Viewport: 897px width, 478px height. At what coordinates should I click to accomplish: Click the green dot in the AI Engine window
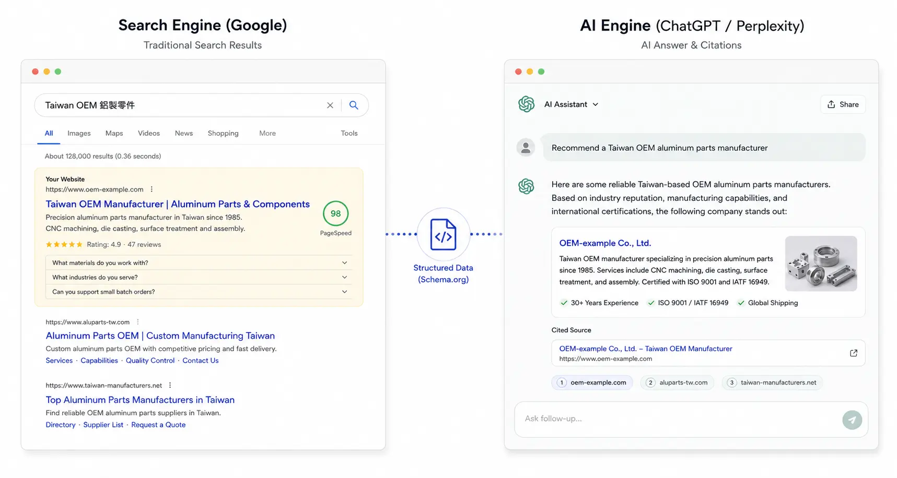pyautogui.click(x=541, y=71)
